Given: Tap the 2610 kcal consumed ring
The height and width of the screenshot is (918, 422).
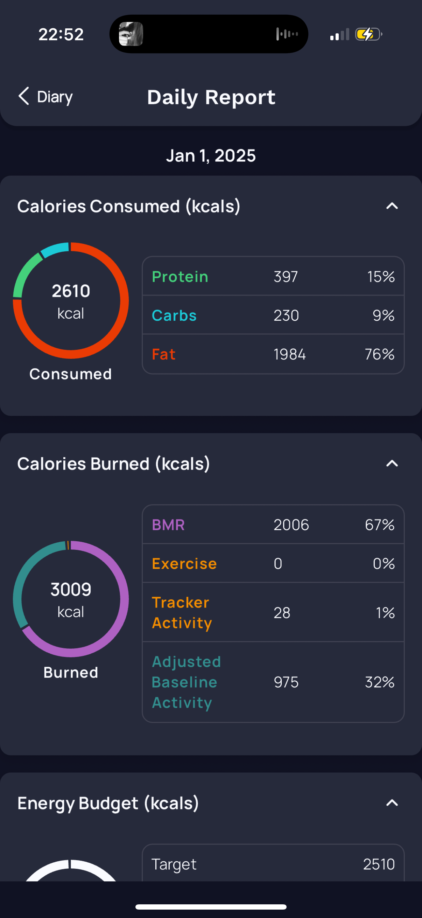Looking at the screenshot, I should [x=71, y=300].
